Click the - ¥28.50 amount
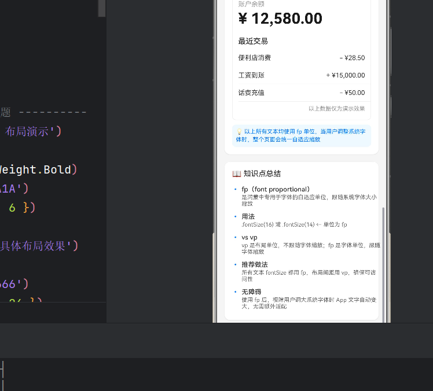Screen dimensions: 433x391 [352, 58]
